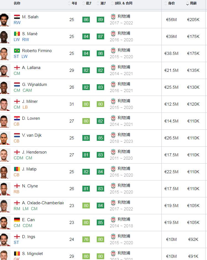Image resolution: width=207 pixels, height=260 pixels.
Task: Click the 利物浦 team link in J. Milner row
Action: (124, 101)
